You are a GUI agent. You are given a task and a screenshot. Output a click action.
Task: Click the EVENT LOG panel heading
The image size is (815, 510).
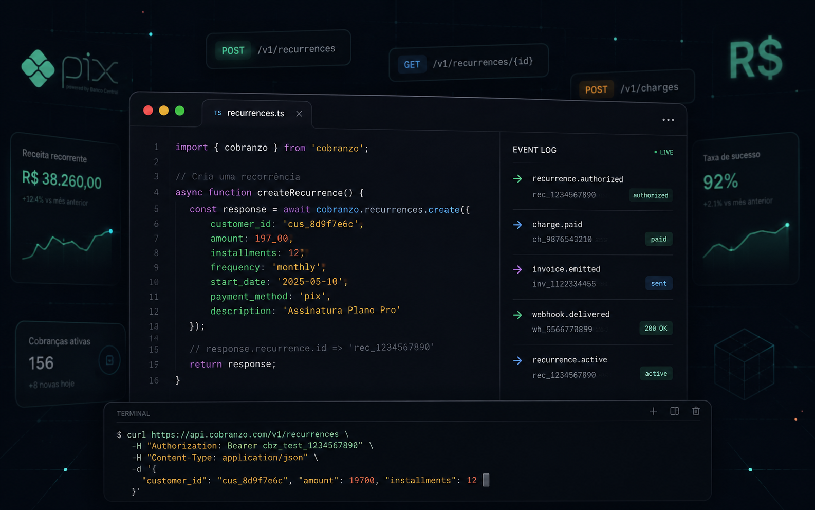pyautogui.click(x=534, y=150)
